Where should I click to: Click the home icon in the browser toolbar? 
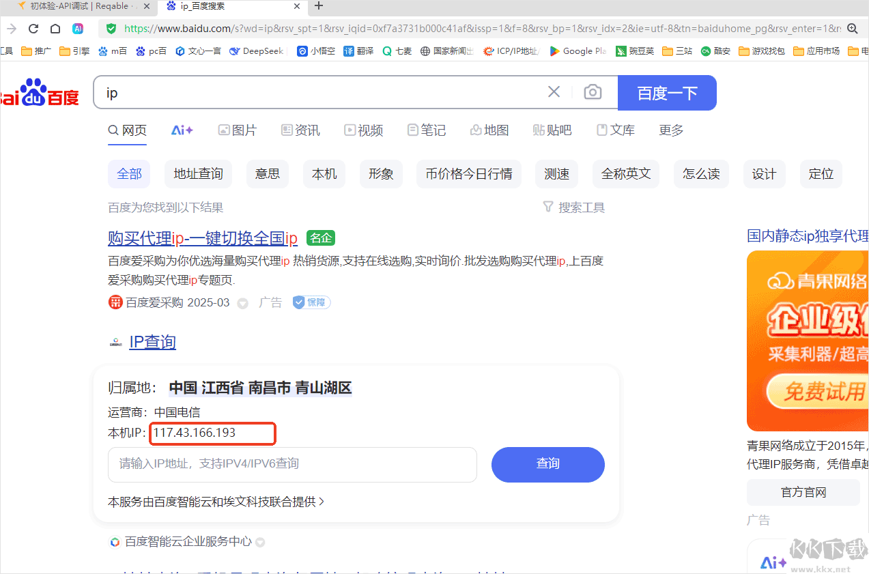[55, 29]
